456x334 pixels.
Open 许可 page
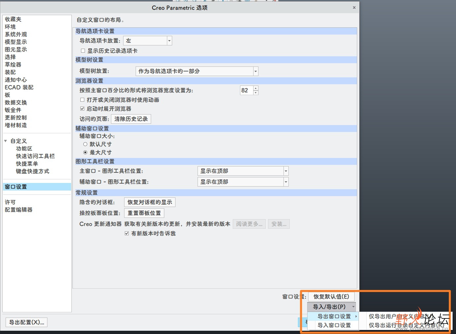click(10, 202)
